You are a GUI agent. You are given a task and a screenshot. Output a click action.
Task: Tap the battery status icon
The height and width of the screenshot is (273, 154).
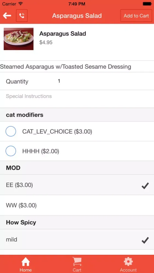(x=147, y=4)
